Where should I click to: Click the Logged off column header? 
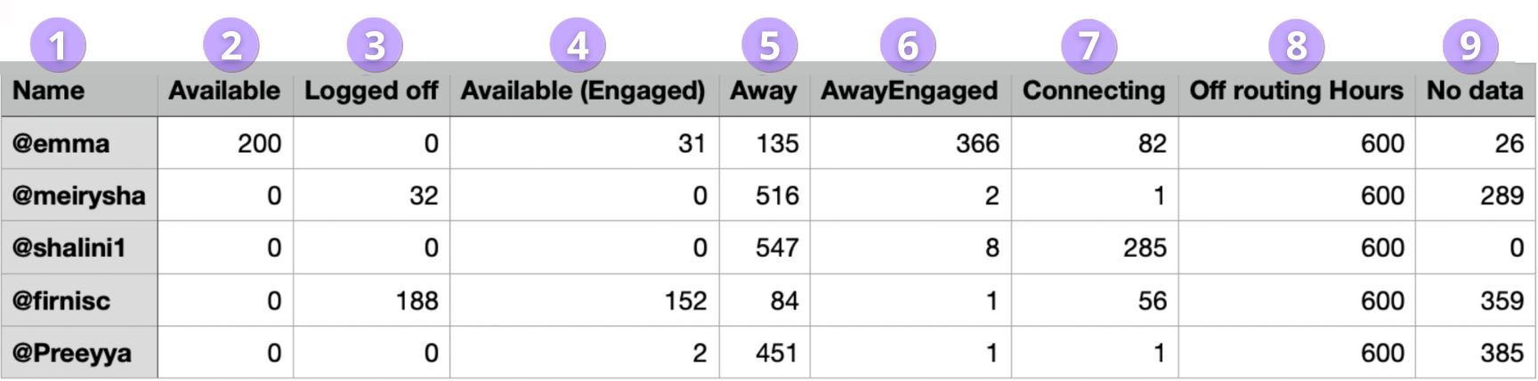pos(371,91)
